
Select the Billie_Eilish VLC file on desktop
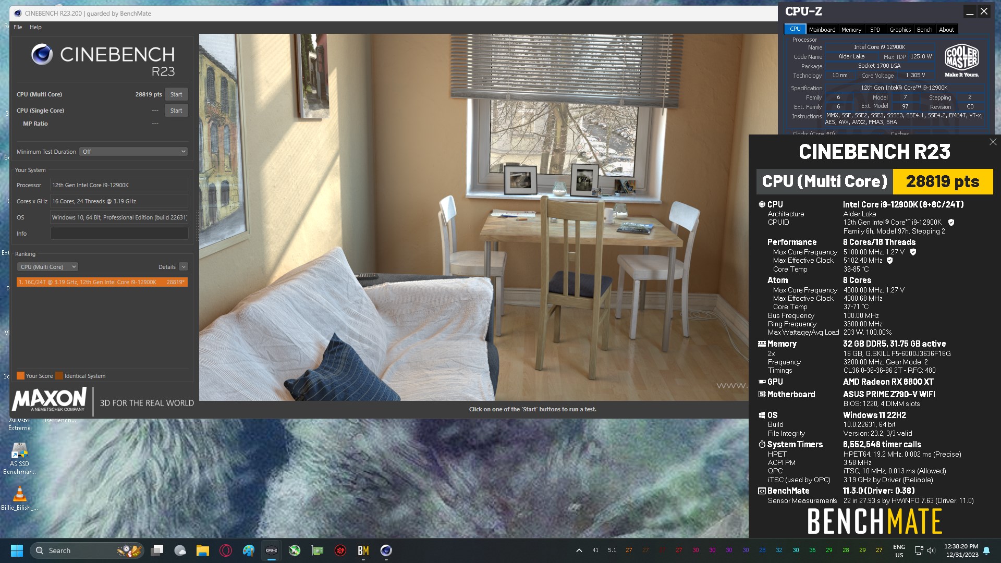(19, 498)
